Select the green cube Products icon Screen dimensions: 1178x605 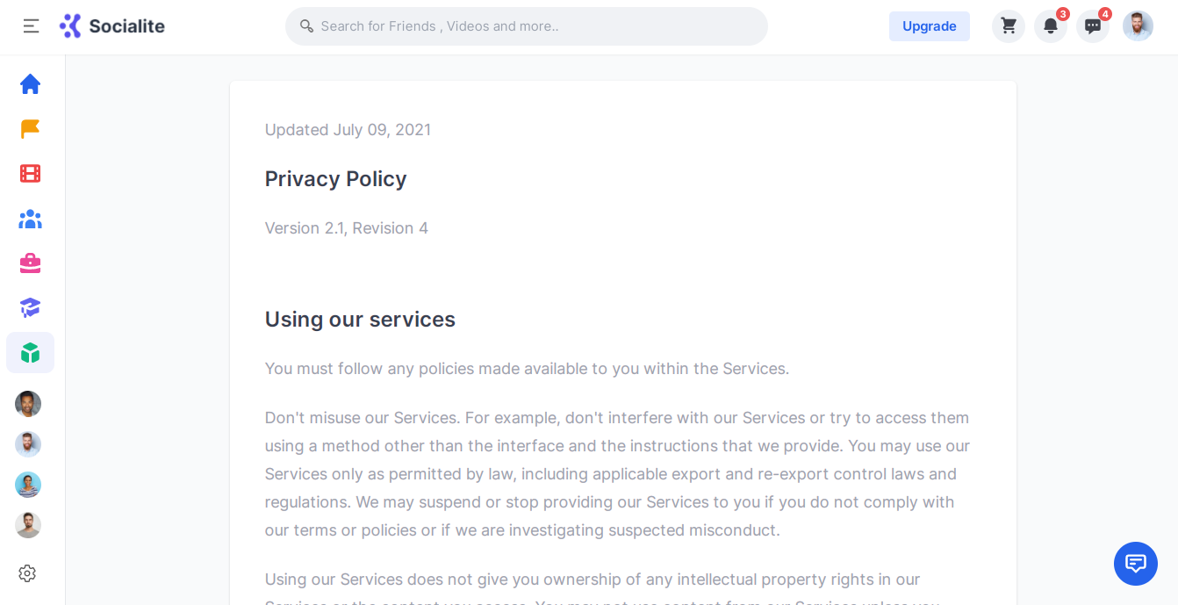coord(31,353)
